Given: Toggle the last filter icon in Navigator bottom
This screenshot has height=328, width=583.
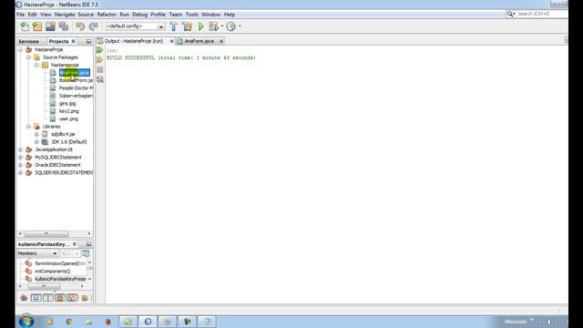Looking at the screenshot, I should (85, 298).
